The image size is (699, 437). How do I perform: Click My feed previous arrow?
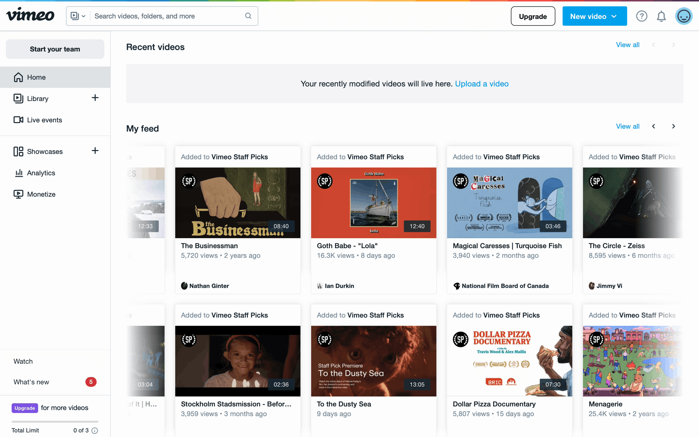click(x=653, y=126)
